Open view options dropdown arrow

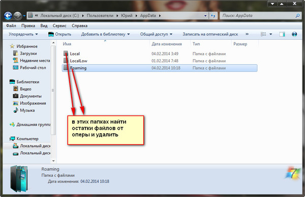point(271,34)
